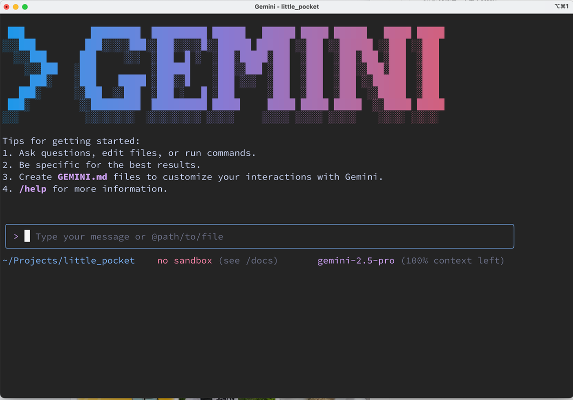Screen dimensions: 573x400
Task: Click the white block cursor in the prompt
Action: (27, 236)
